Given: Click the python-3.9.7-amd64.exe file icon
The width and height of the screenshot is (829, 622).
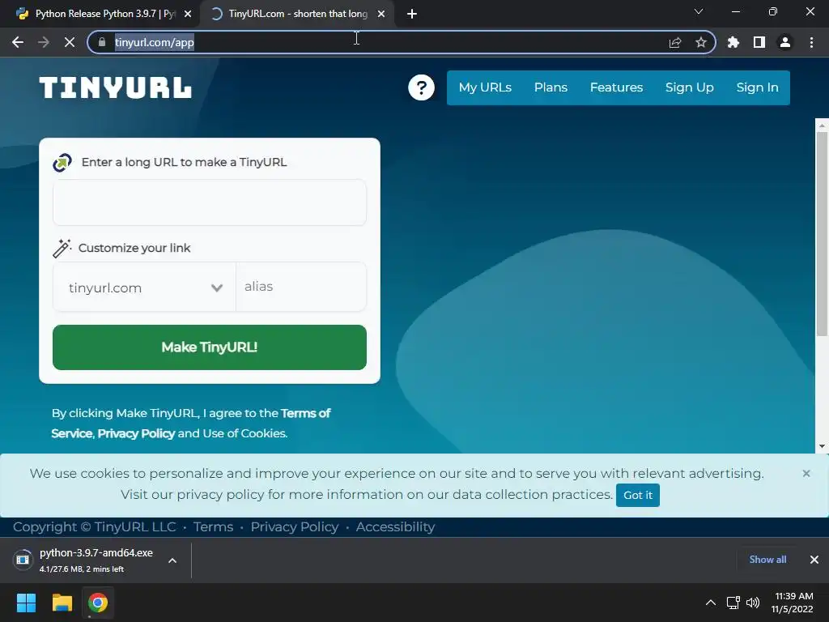Looking at the screenshot, I should click(x=23, y=560).
